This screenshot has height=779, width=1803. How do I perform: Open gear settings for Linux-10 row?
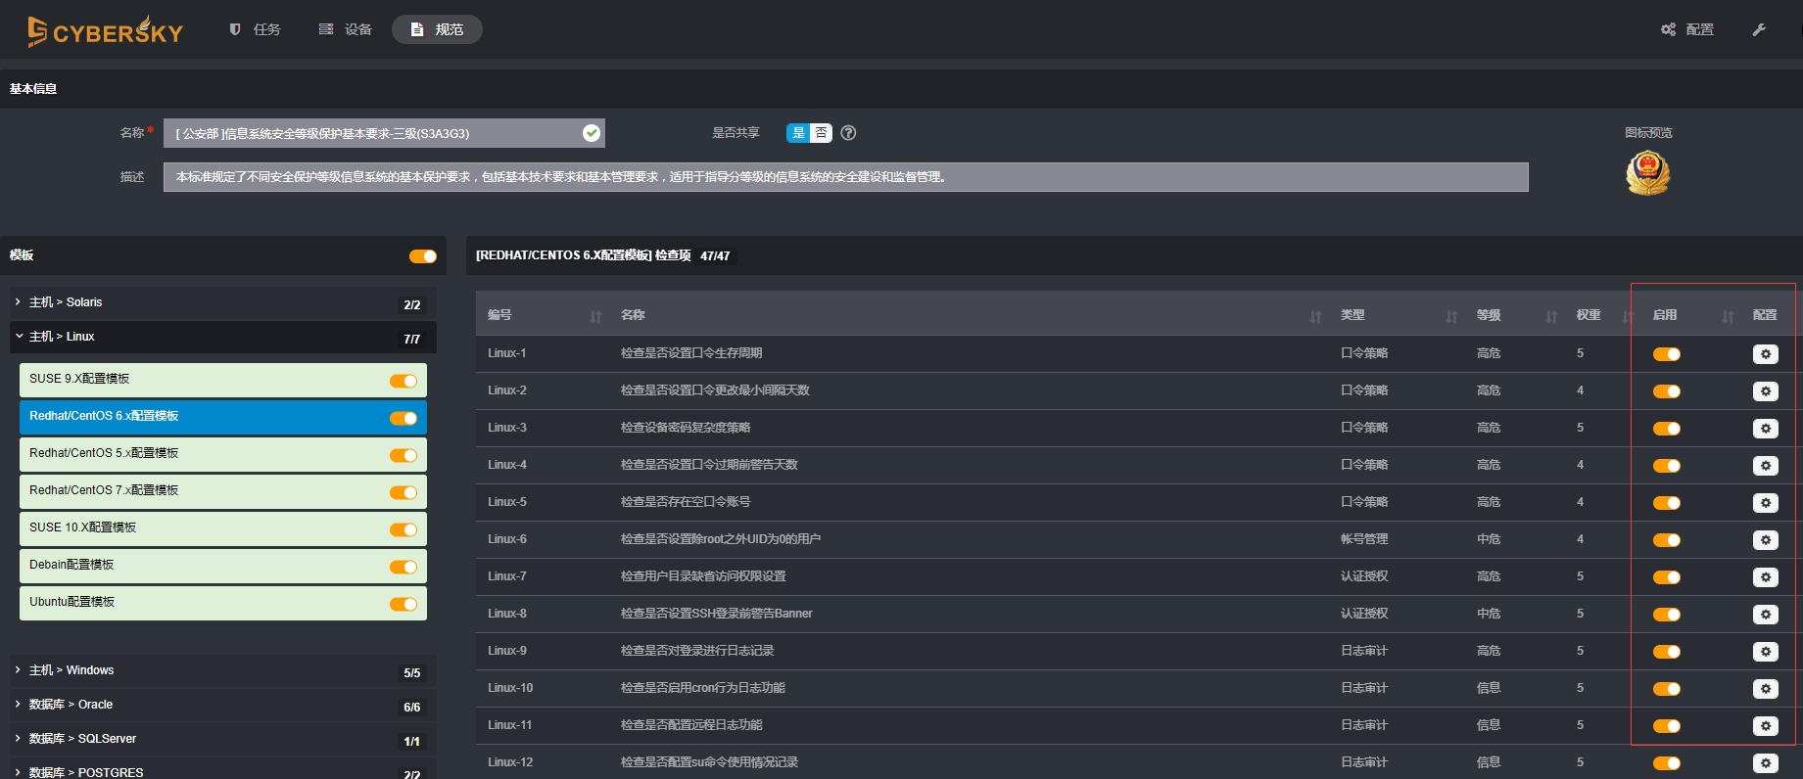pyautogui.click(x=1765, y=689)
